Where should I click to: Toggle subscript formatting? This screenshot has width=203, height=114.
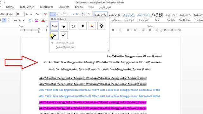coord(19,20)
